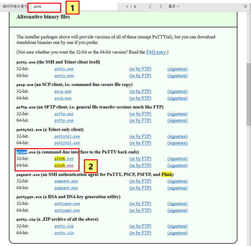Open signature for 64-bit puttygen.exe
The image size is (251, 246).
pyautogui.click(x=177, y=211)
